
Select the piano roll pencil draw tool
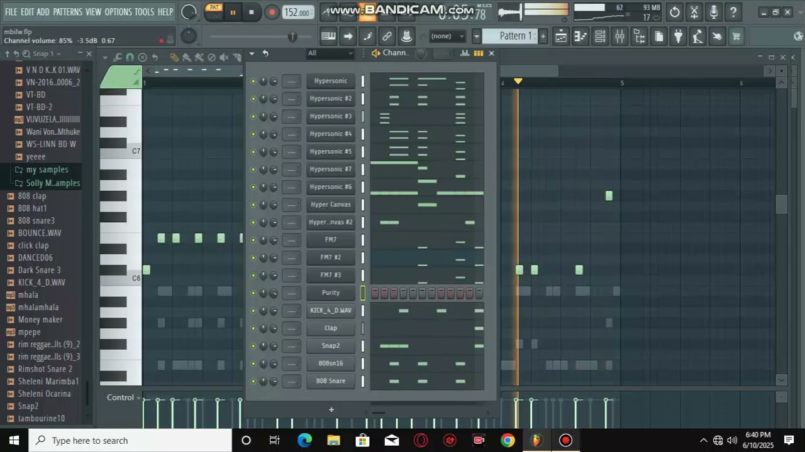tap(175, 57)
